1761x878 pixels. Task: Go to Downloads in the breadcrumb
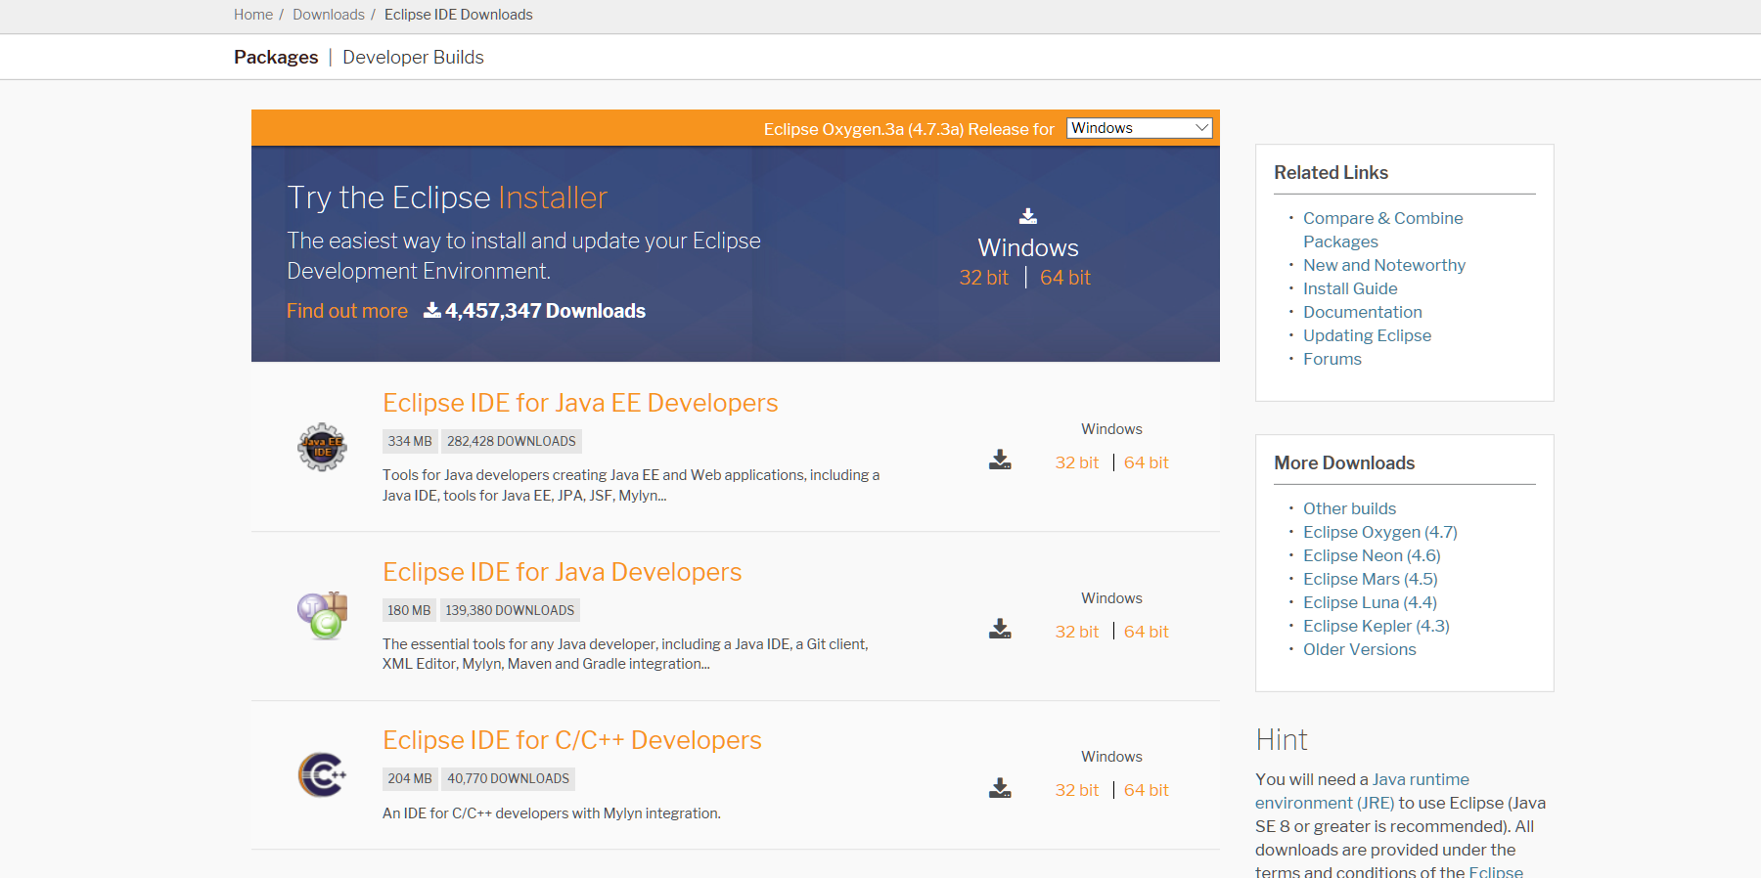329,15
